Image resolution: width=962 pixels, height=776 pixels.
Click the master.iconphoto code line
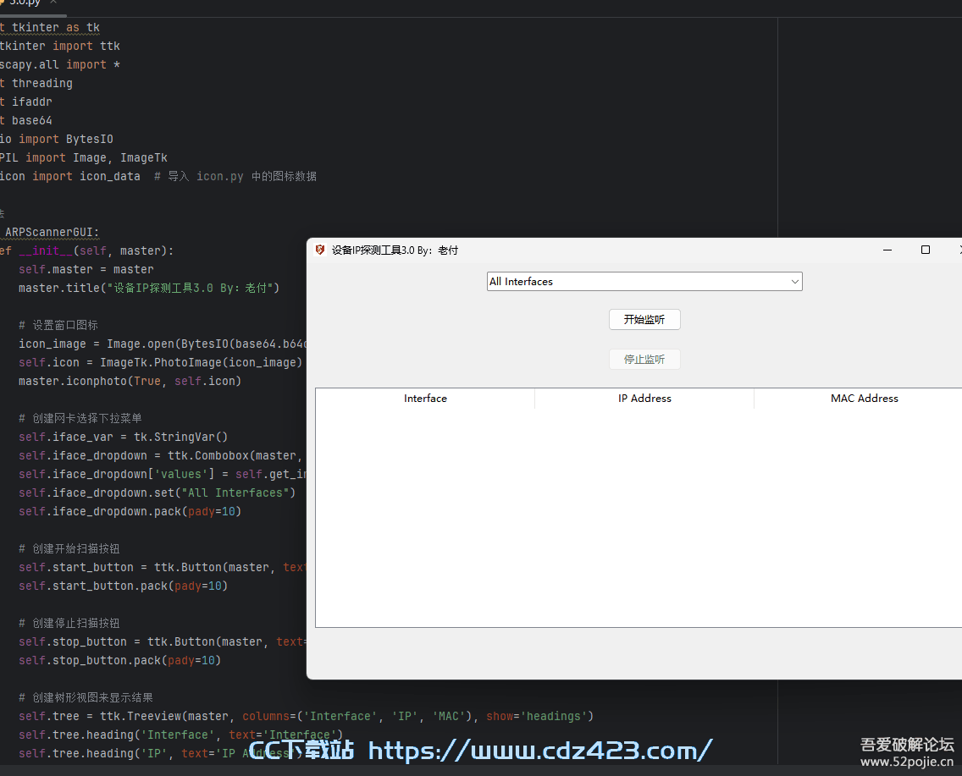point(130,382)
